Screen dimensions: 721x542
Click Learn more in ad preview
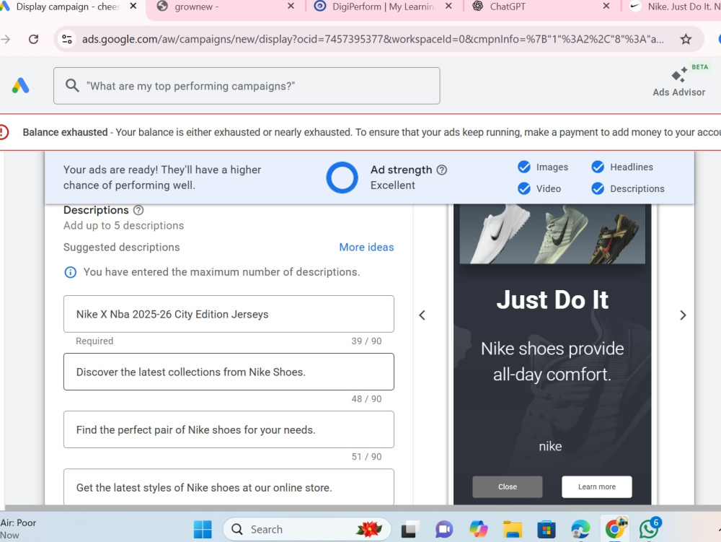click(x=597, y=486)
